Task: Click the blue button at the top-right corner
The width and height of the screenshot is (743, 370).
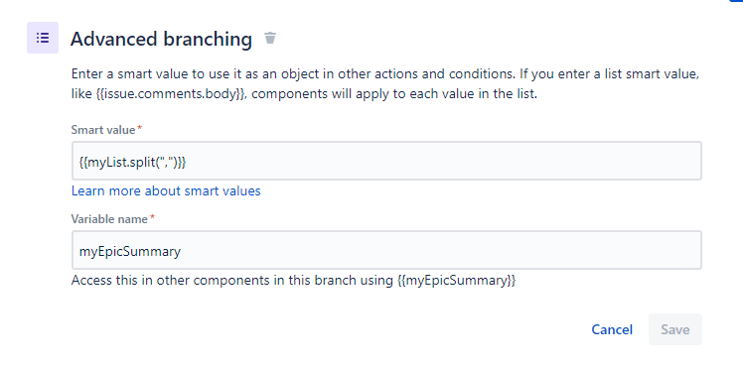Action: (736, 1)
